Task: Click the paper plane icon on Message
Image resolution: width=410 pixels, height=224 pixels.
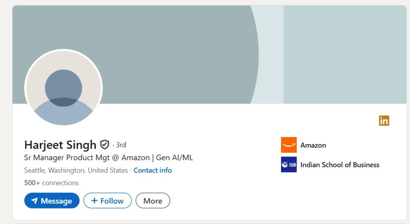Action: click(34, 201)
